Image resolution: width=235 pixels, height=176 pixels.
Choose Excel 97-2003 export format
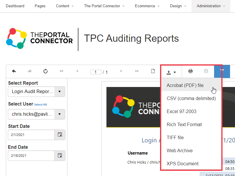tap(191, 112)
